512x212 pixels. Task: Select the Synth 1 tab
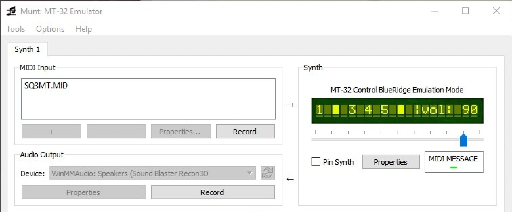pos(27,50)
